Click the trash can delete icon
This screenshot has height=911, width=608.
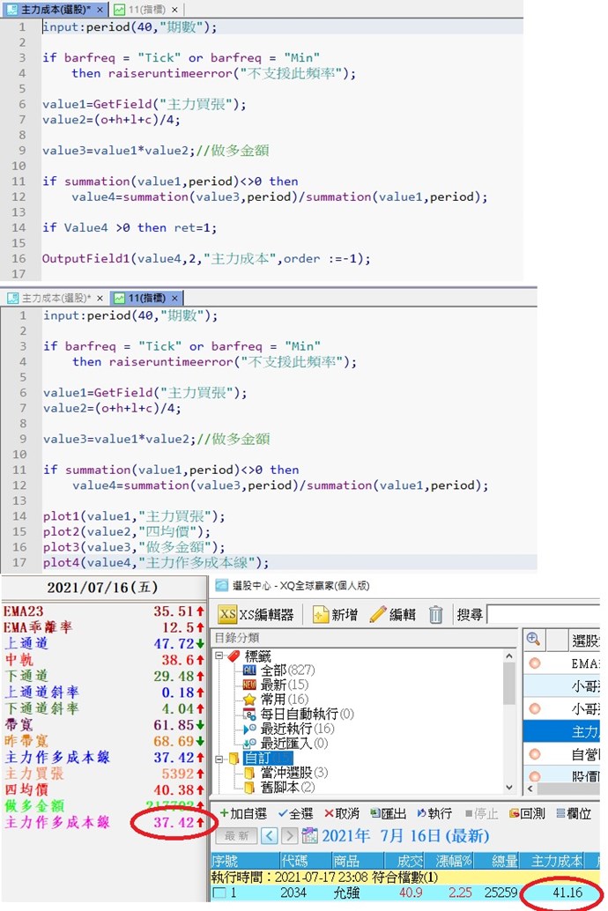pyautogui.click(x=435, y=614)
